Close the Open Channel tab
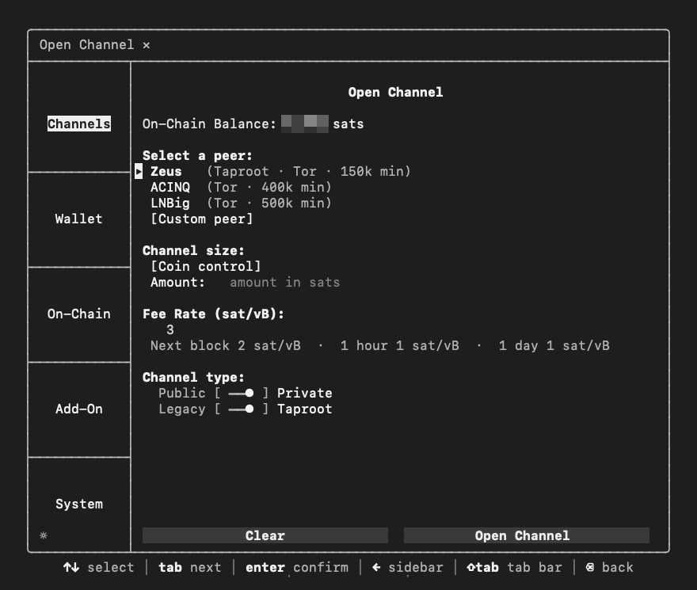The height and width of the screenshot is (590, 697). click(147, 45)
